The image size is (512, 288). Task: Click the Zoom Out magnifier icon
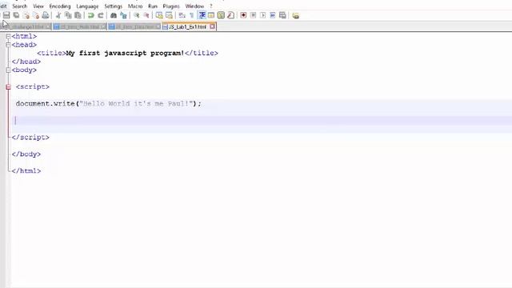146,15
